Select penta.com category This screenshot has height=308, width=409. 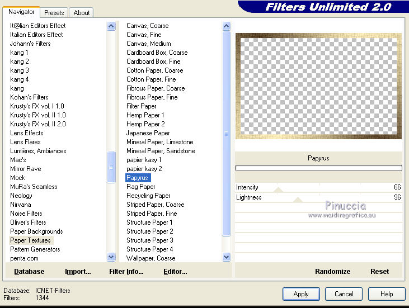[24, 258]
